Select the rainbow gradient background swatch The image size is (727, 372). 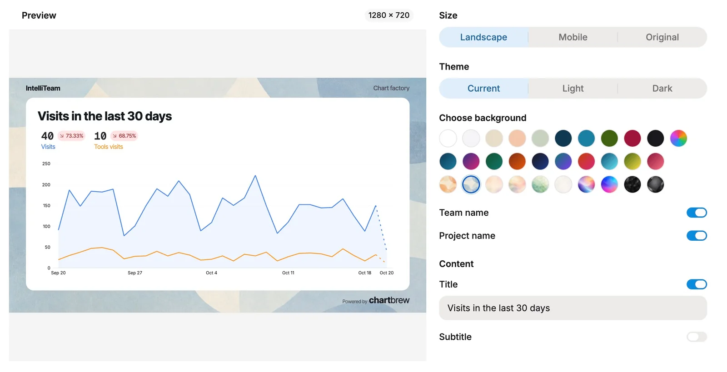[x=678, y=138]
